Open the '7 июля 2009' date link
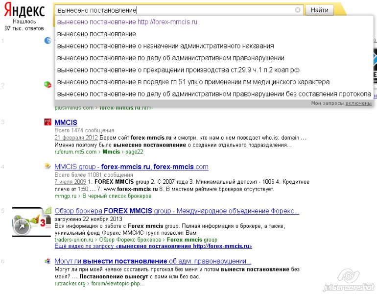Screen dimensions: 377x294 coord(71,182)
